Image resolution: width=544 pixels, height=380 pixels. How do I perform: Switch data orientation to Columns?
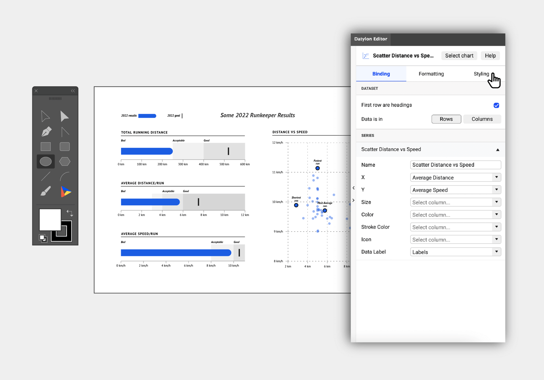(482, 119)
